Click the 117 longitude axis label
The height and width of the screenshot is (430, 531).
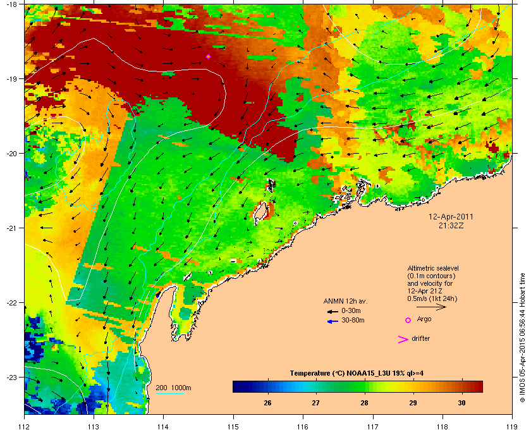click(x=372, y=426)
